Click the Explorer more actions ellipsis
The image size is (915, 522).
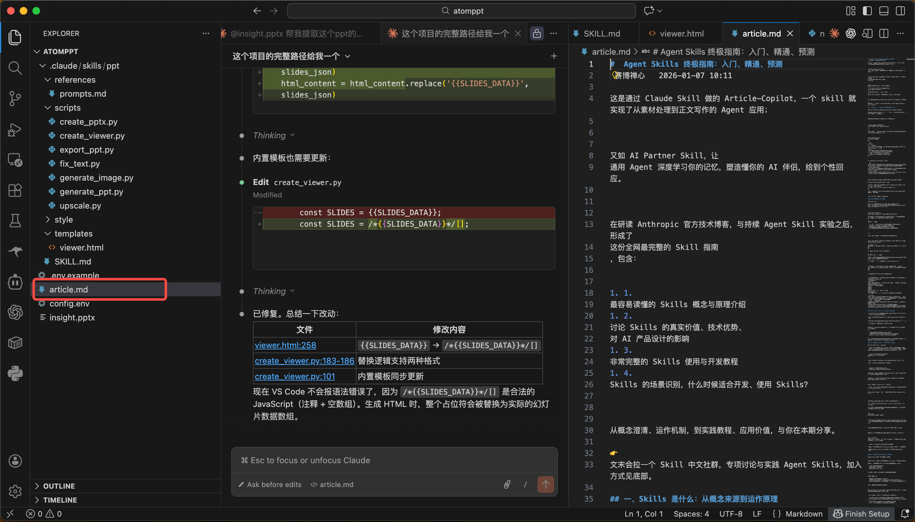(206, 33)
